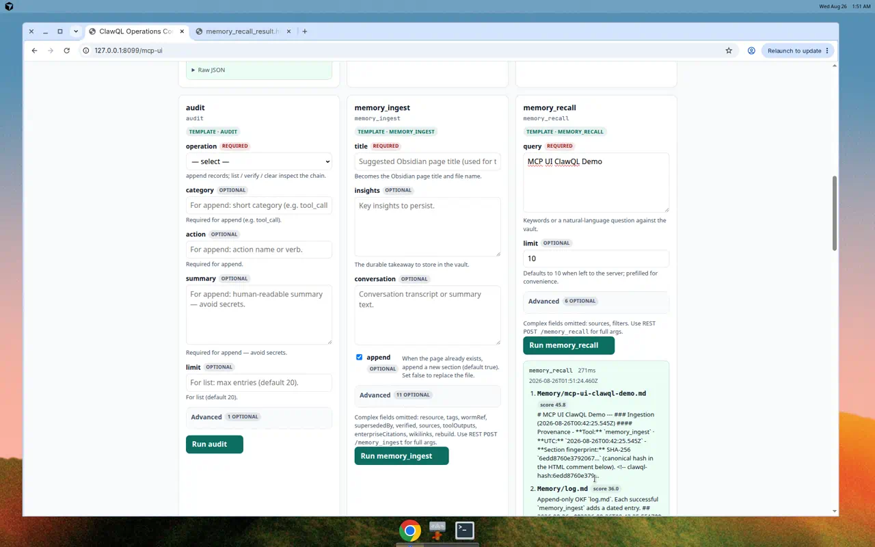Run the audit tool
Screen dimensions: 875x547
pyautogui.click(x=215, y=444)
